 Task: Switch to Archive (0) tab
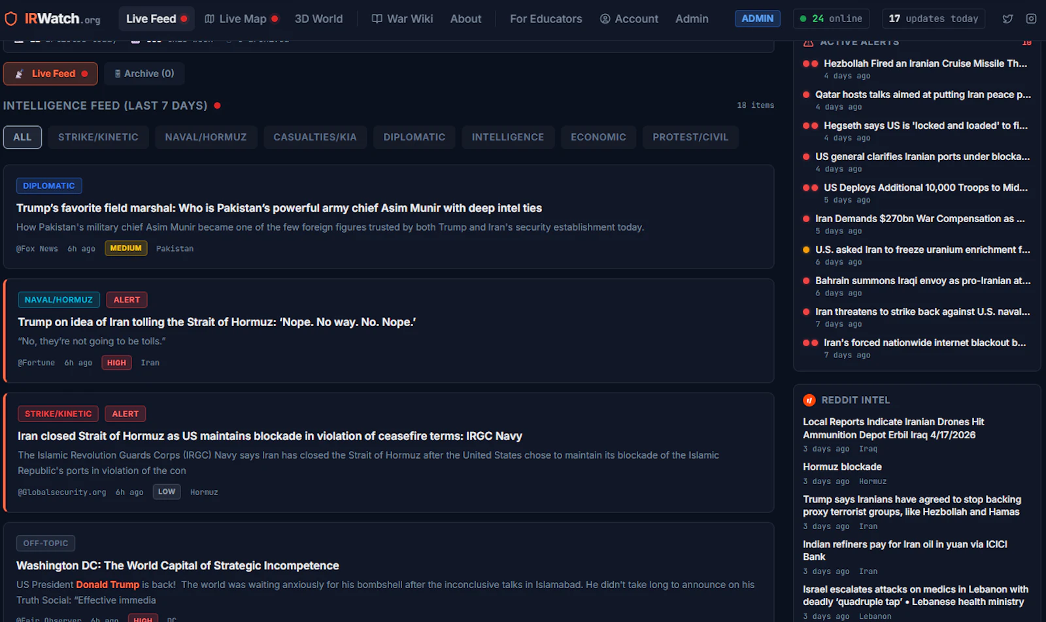click(x=144, y=74)
